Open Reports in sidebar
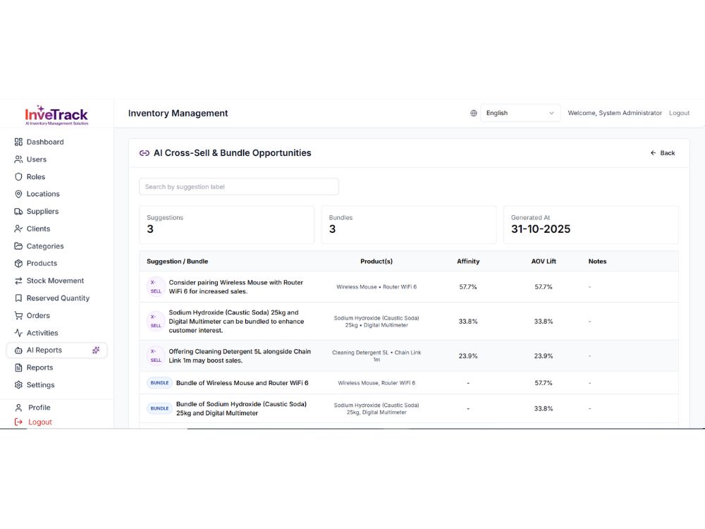705x529 pixels. pos(39,367)
